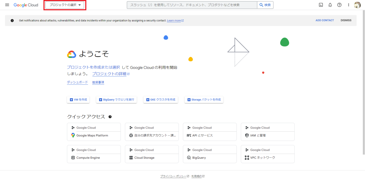The width and height of the screenshot is (365, 182).
Task: Click the info icon in notification banner
Action: (x=12, y=21)
